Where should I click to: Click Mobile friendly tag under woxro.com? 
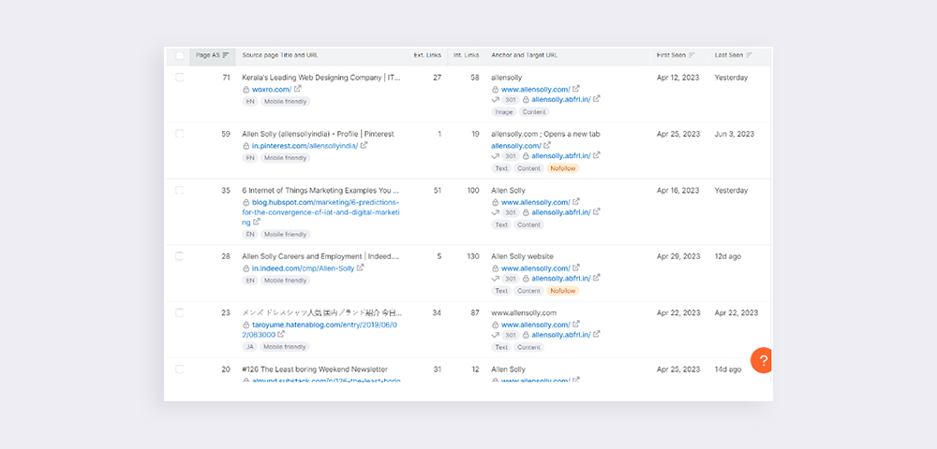(x=285, y=101)
